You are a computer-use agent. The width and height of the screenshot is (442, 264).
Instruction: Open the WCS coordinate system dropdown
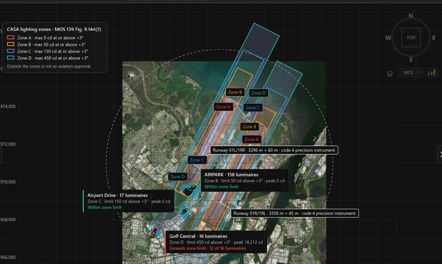point(411,72)
